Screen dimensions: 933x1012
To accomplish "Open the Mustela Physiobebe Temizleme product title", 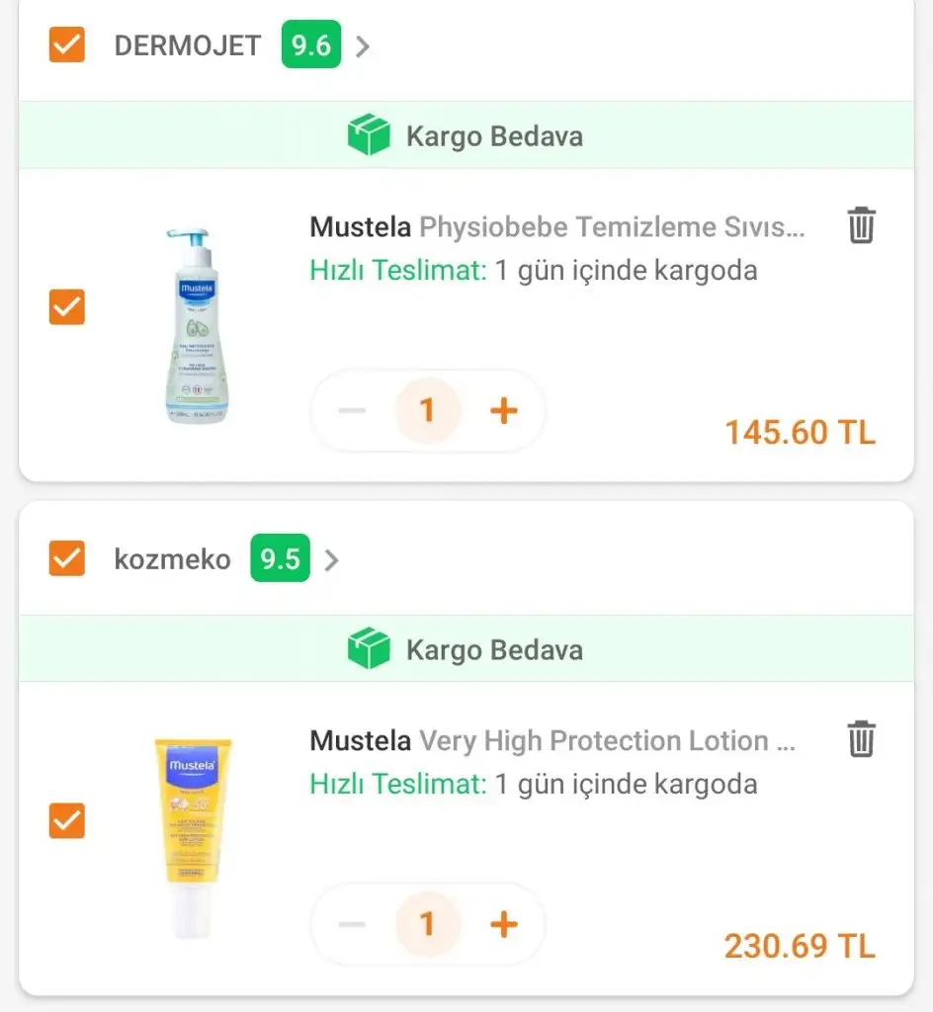I will 557,227.
